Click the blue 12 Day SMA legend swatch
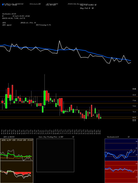 coord(3,4)
